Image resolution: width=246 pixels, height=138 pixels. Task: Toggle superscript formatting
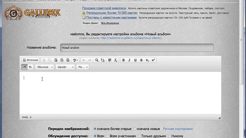153,60
